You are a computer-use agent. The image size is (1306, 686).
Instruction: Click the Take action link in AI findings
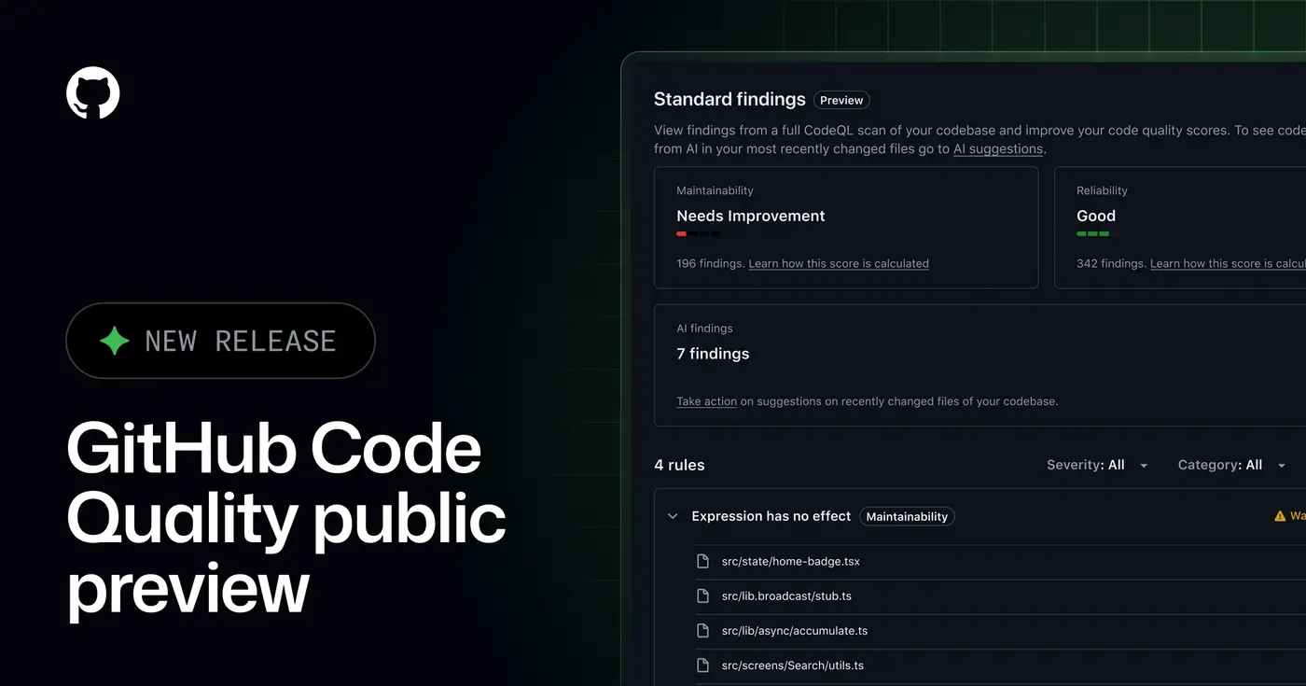click(x=706, y=400)
